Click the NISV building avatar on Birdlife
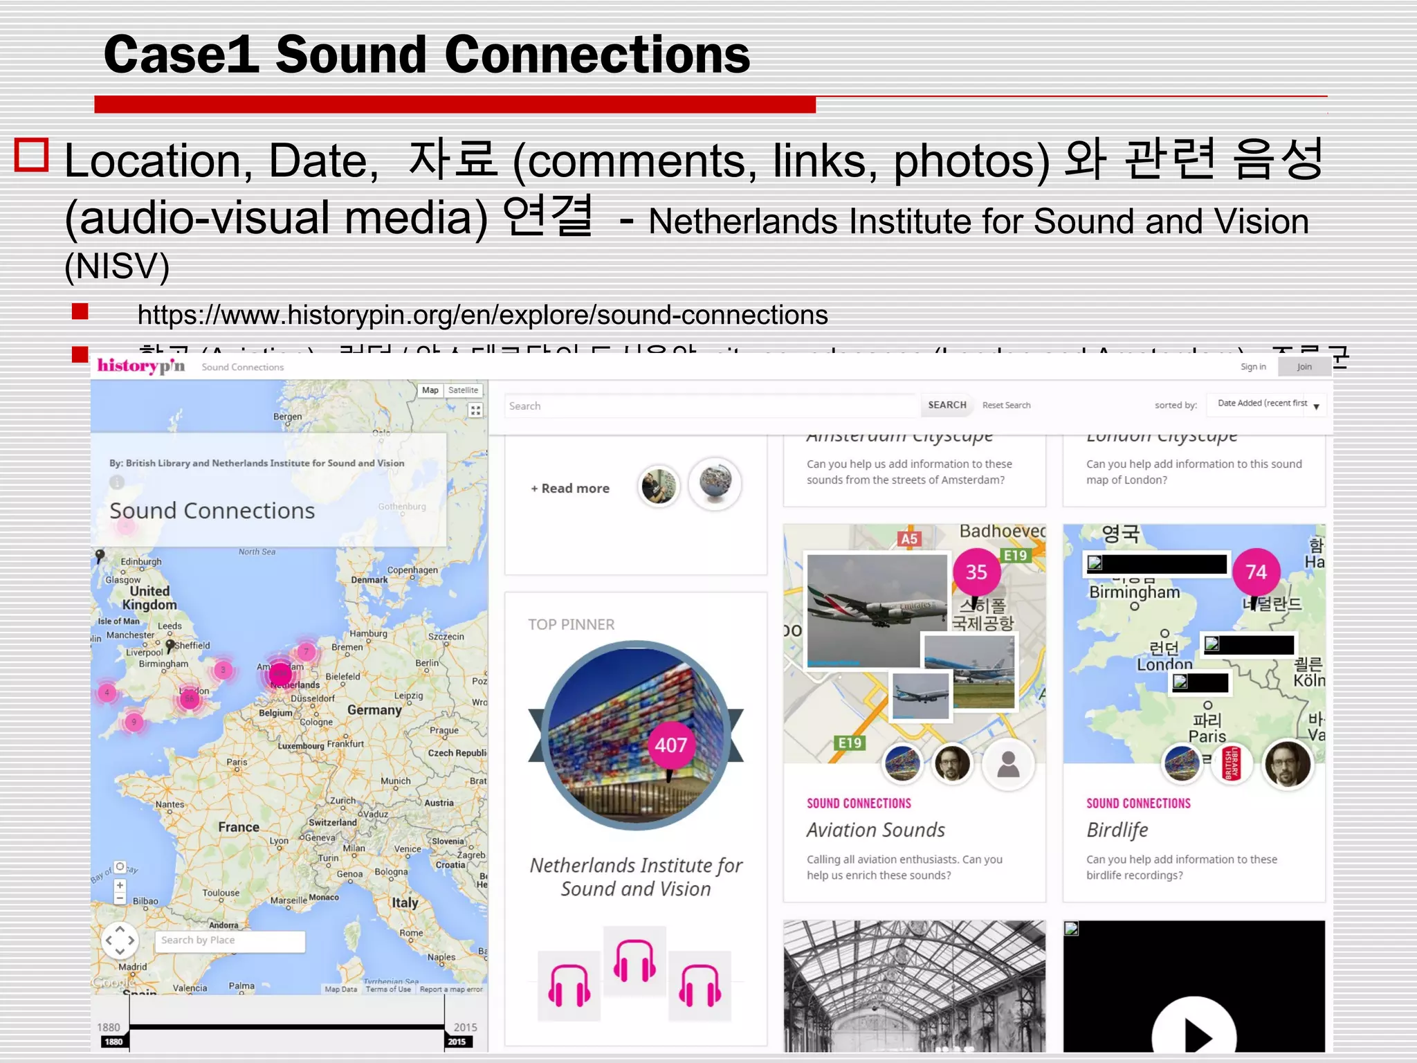This screenshot has height=1063, width=1417. (1182, 764)
